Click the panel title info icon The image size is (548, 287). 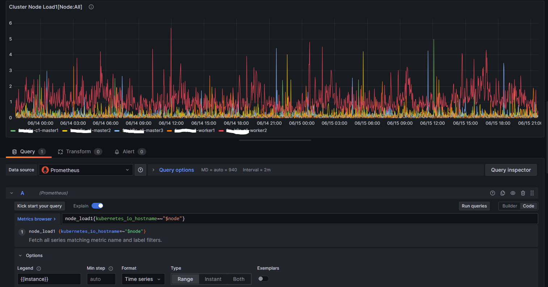(x=91, y=7)
